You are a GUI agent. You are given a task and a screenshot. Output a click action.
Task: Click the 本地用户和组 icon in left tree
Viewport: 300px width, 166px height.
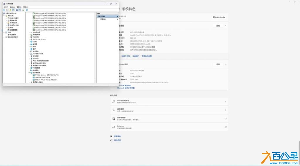pyautogui.click(x=8, y=25)
